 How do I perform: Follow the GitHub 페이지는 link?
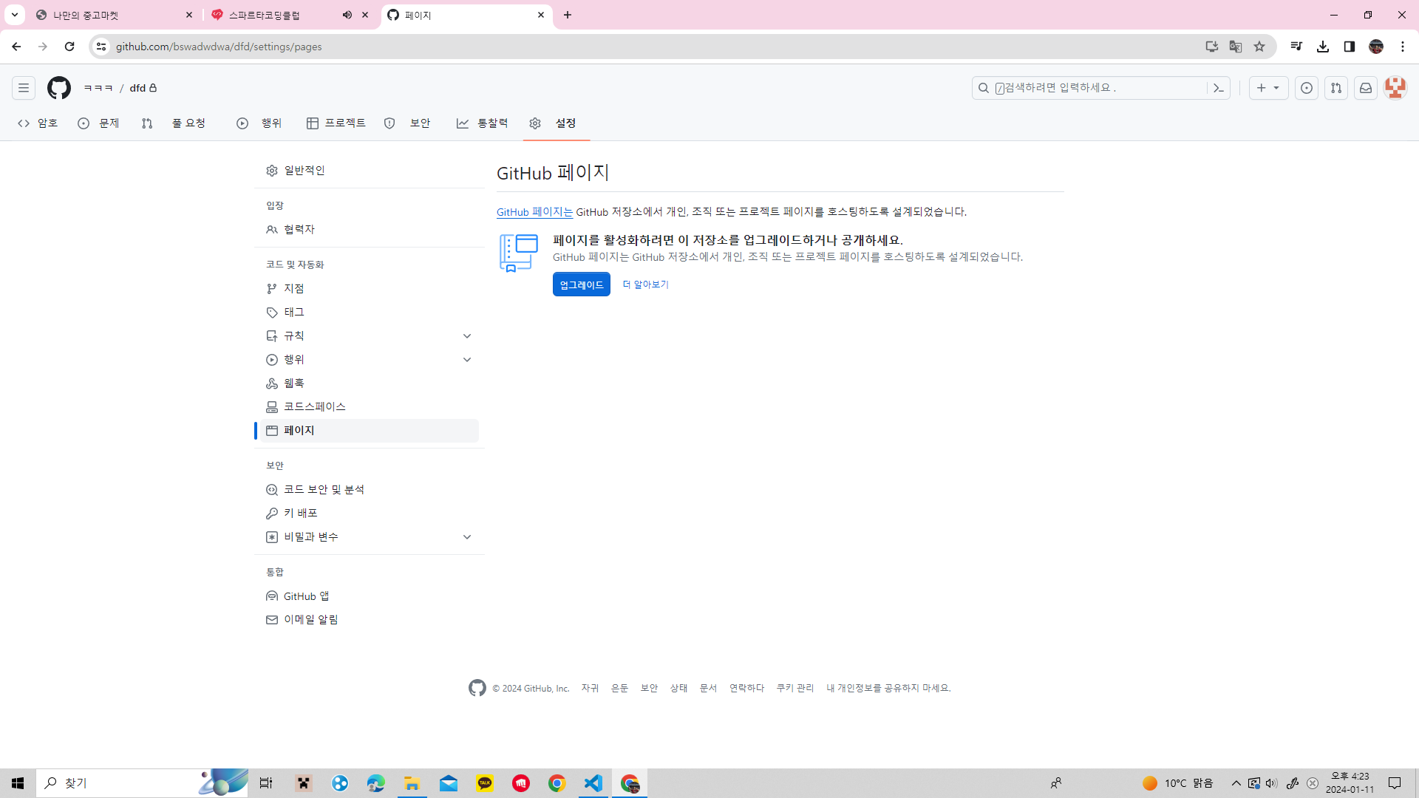(534, 212)
